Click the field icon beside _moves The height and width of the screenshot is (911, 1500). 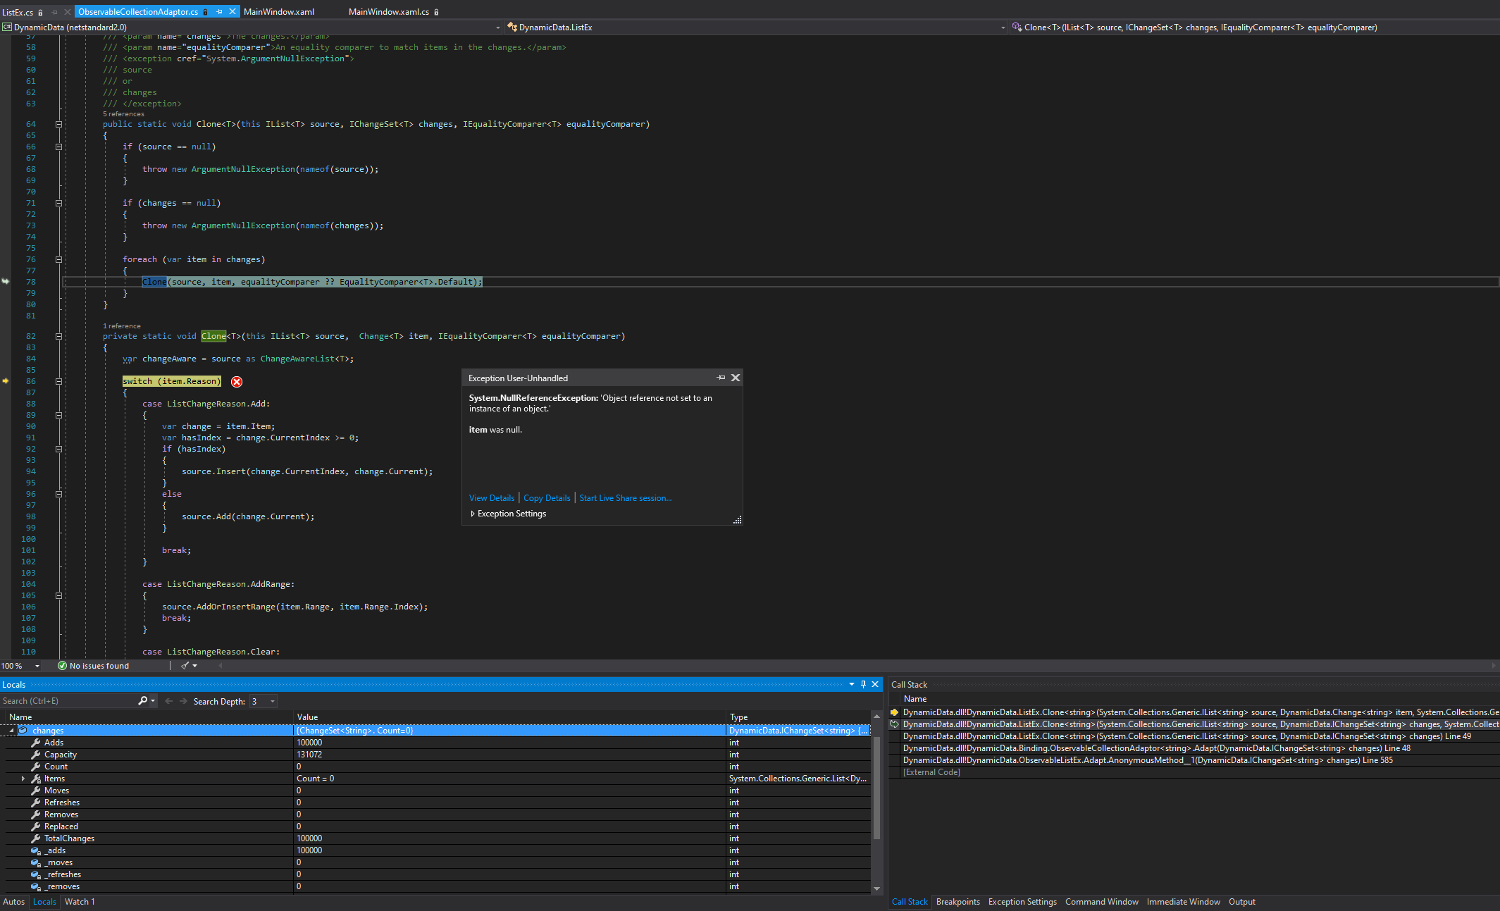point(36,862)
